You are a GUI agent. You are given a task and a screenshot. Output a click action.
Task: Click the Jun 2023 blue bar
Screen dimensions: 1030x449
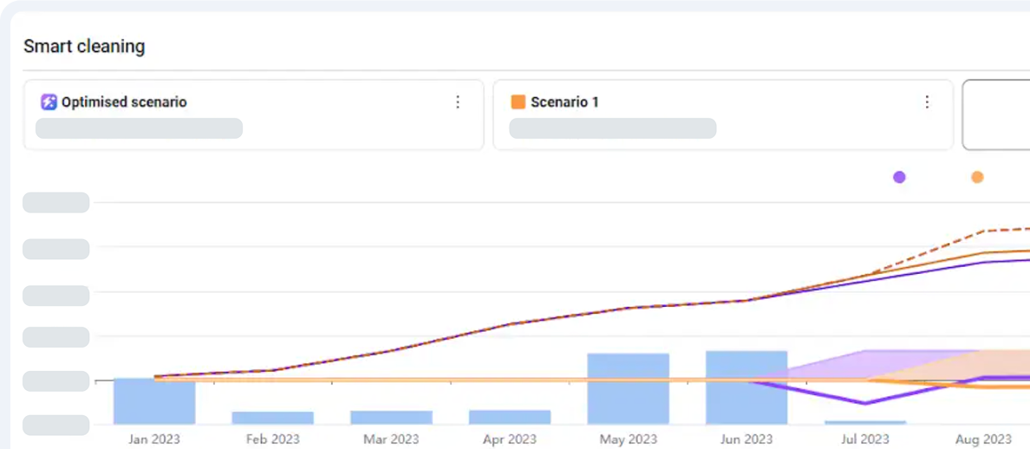(746, 387)
